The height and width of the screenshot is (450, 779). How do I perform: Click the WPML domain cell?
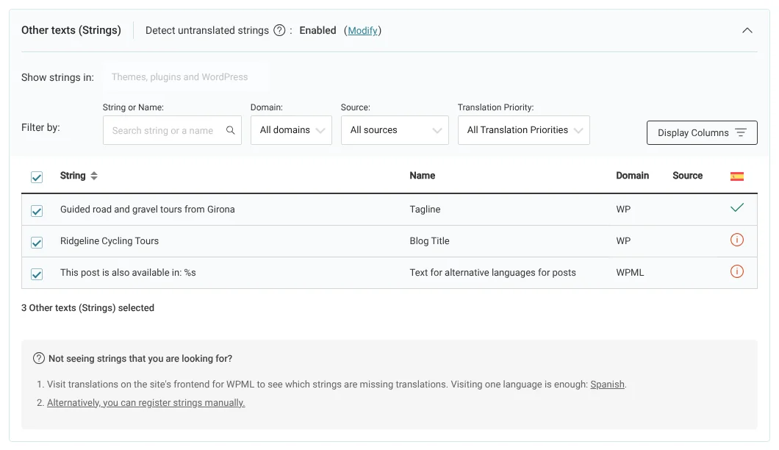click(630, 273)
